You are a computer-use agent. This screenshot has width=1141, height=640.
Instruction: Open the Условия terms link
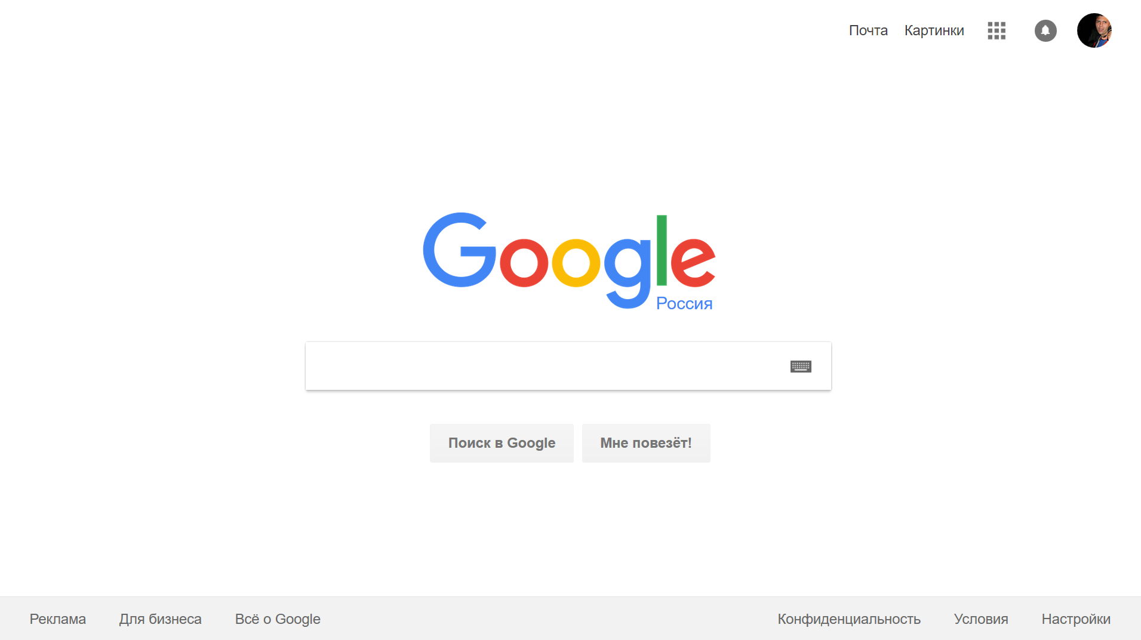981,619
